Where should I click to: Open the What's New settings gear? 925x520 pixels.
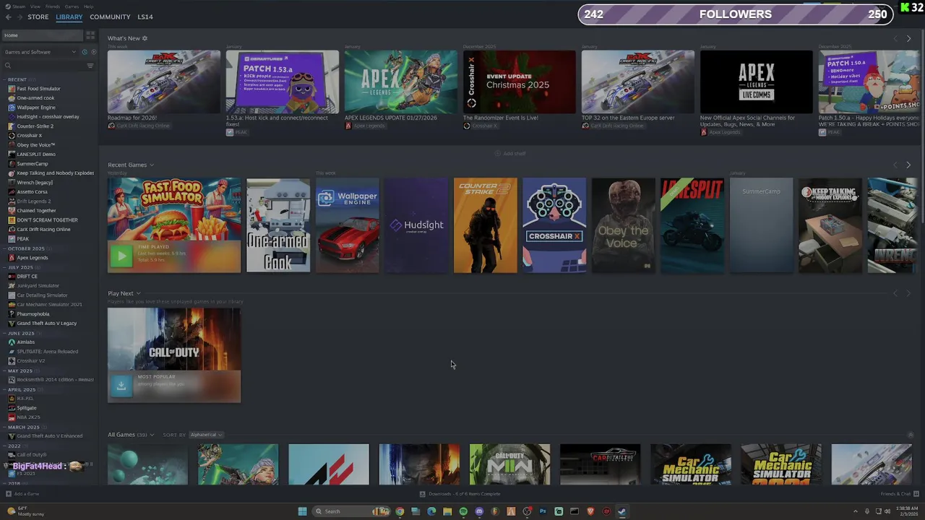145,38
